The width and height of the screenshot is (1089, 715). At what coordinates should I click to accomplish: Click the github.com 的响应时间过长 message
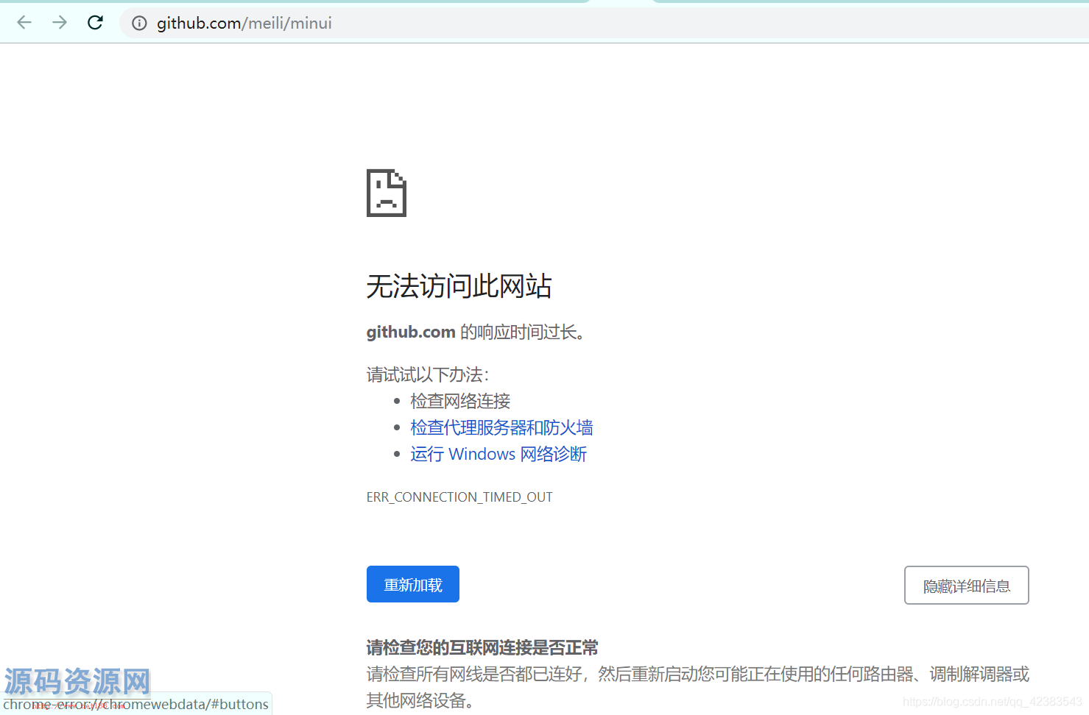pos(476,332)
